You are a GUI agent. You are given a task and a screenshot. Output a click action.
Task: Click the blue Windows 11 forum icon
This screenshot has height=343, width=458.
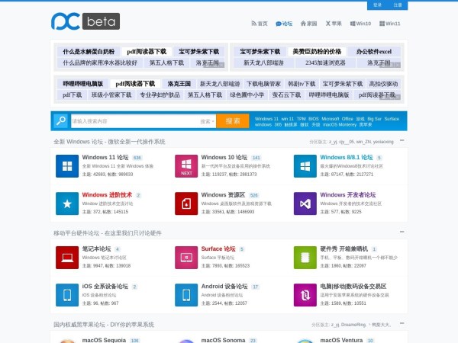point(65,165)
